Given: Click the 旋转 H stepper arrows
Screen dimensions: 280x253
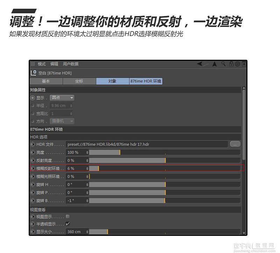Looking at the screenshot, I should pyautogui.click(x=87, y=185).
